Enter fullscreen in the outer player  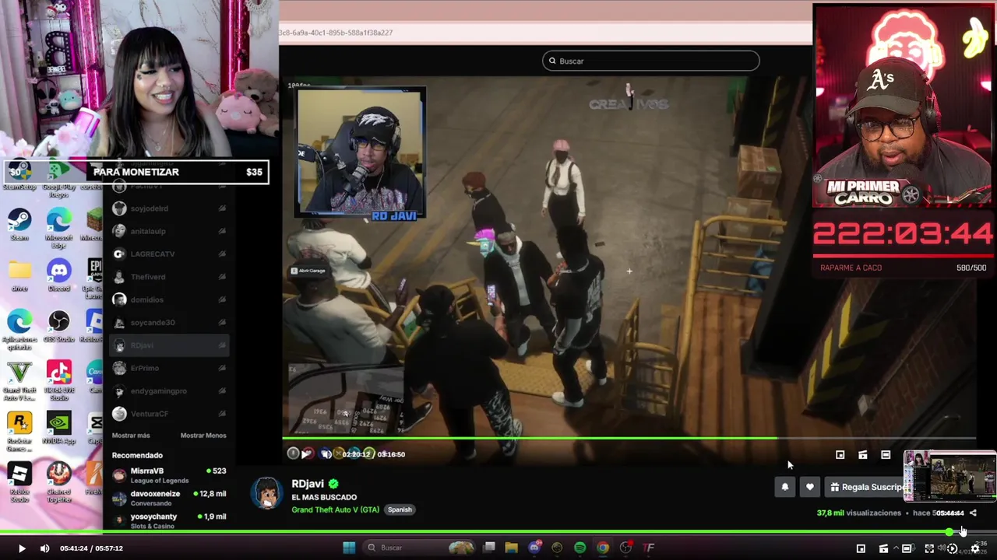929,548
